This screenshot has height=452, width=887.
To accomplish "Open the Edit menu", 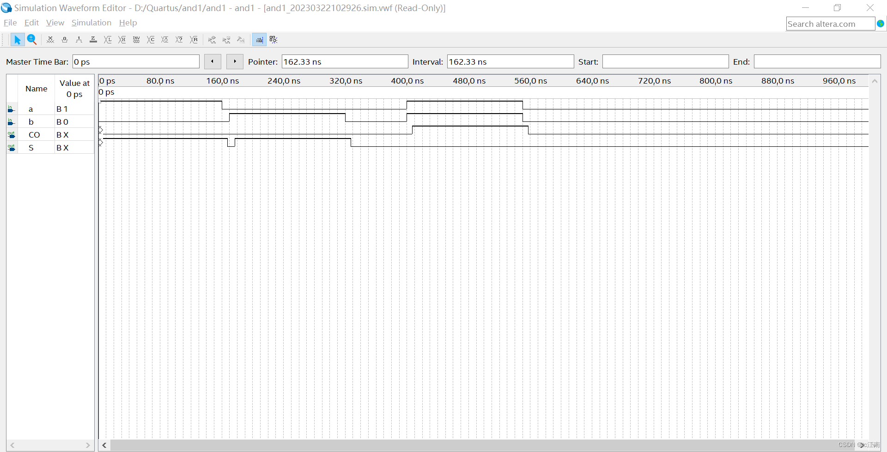I will pyautogui.click(x=31, y=23).
